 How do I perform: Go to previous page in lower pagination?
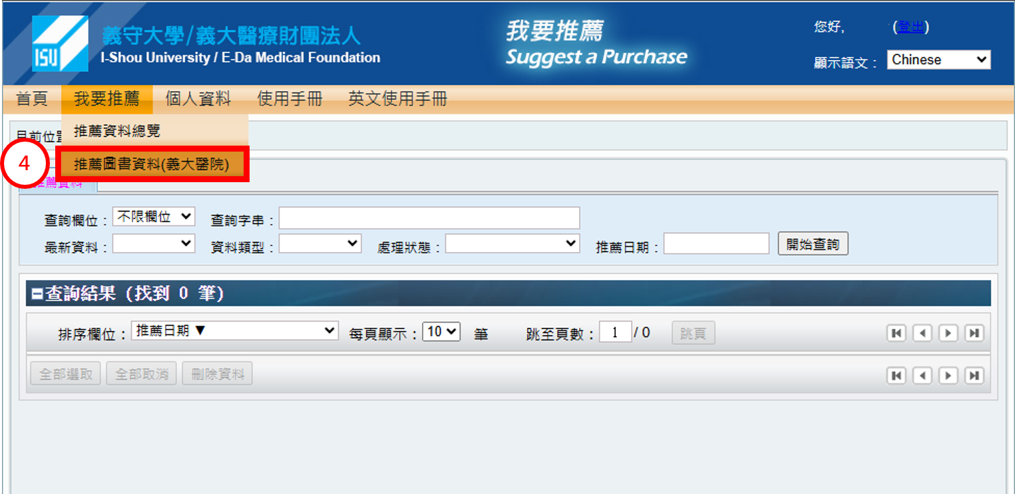[922, 376]
